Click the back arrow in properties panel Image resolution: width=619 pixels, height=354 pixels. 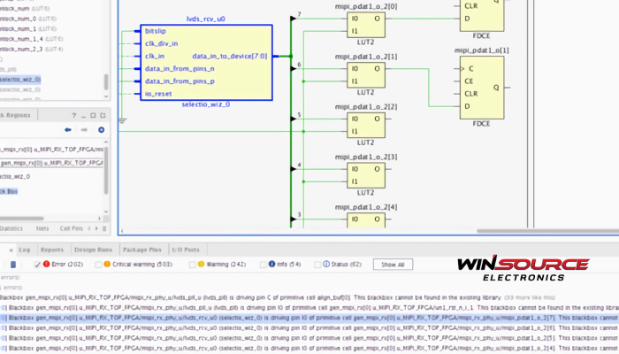point(68,129)
